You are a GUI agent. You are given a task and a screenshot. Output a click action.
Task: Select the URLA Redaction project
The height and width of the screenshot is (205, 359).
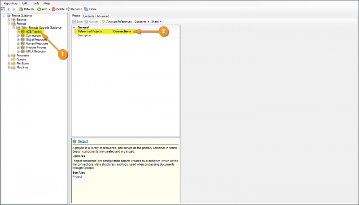point(36,51)
